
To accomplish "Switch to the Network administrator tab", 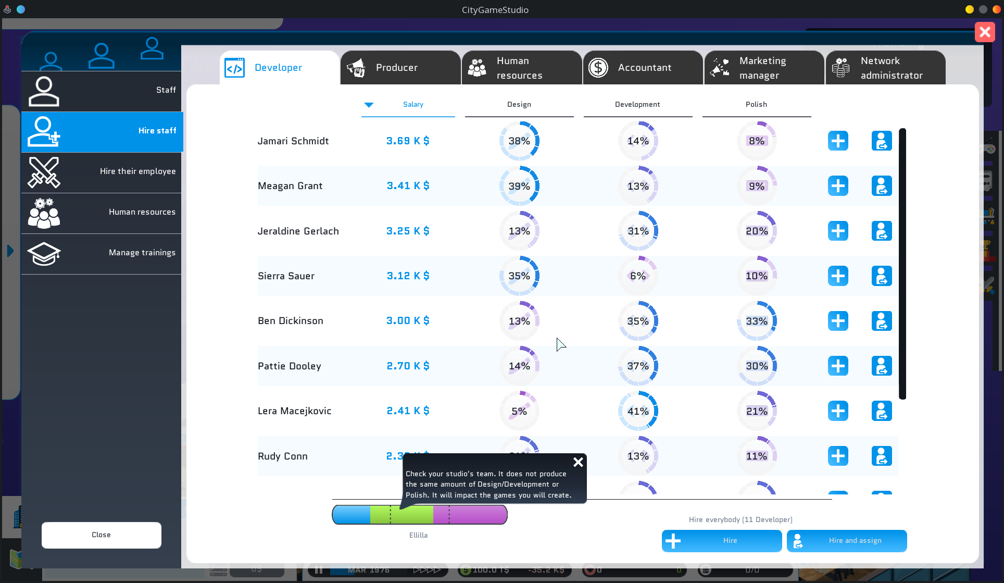I will (x=885, y=68).
